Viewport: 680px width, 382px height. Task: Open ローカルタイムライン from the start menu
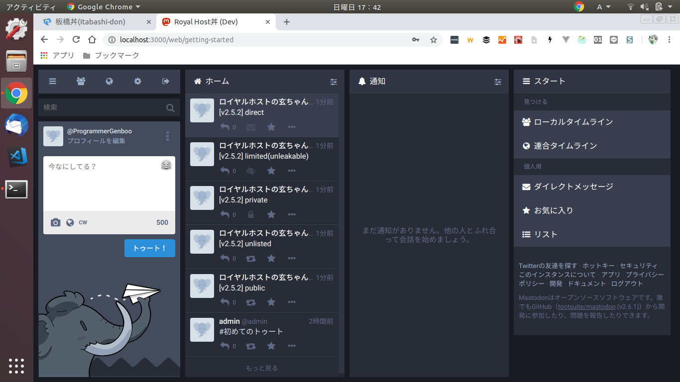(572, 122)
